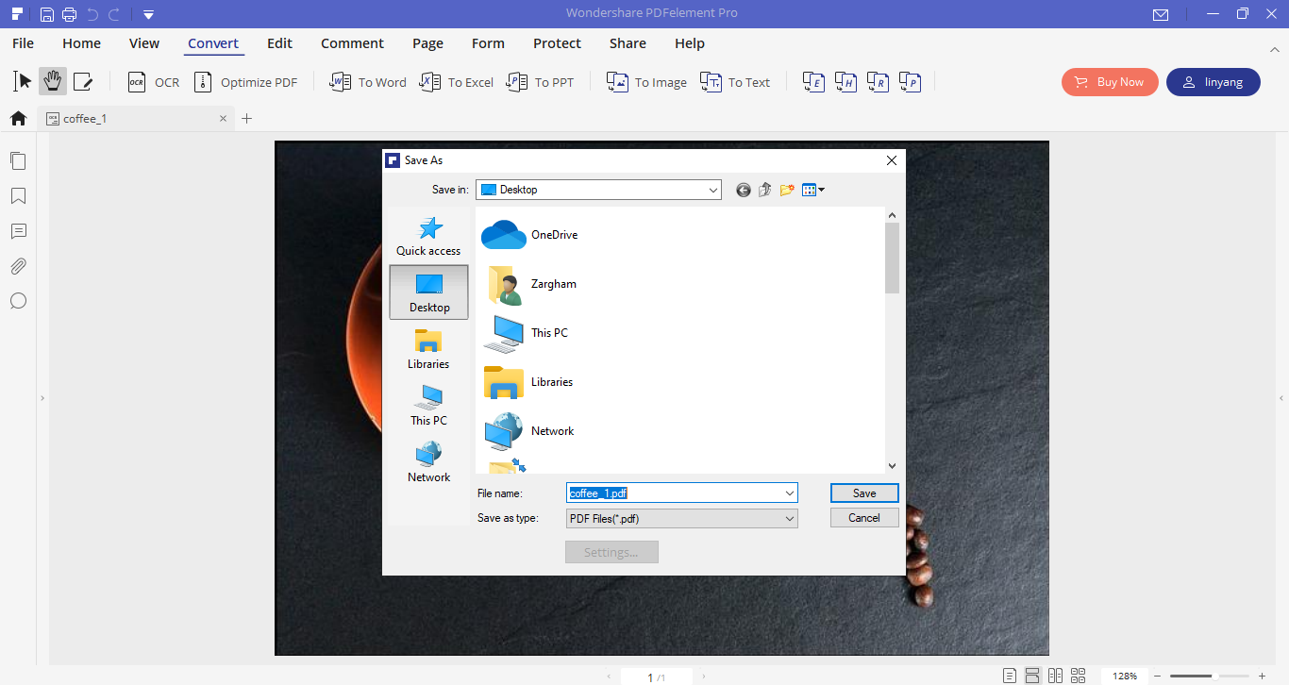
Task: Select Libraries in places bar
Action: point(428,349)
